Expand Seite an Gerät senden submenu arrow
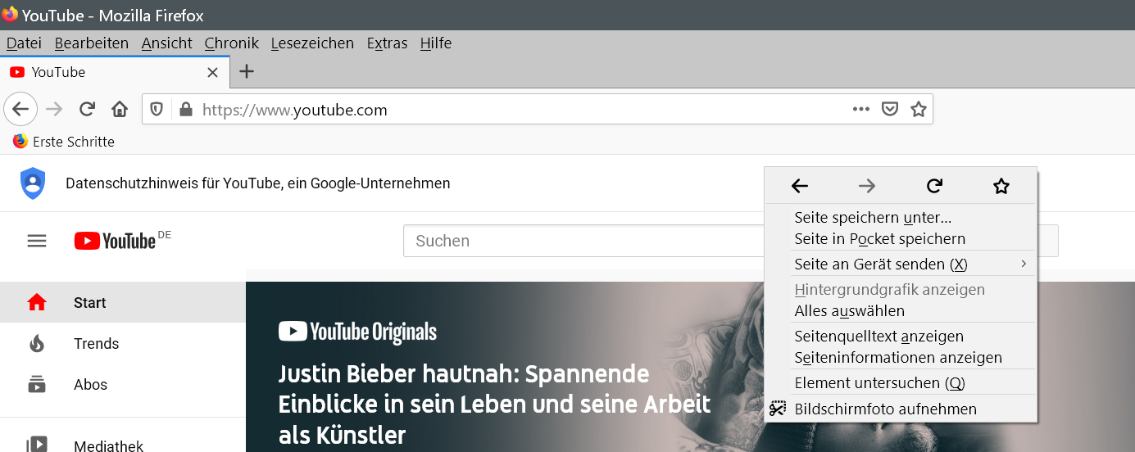The width and height of the screenshot is (1135, 452). pos(1024,264)
